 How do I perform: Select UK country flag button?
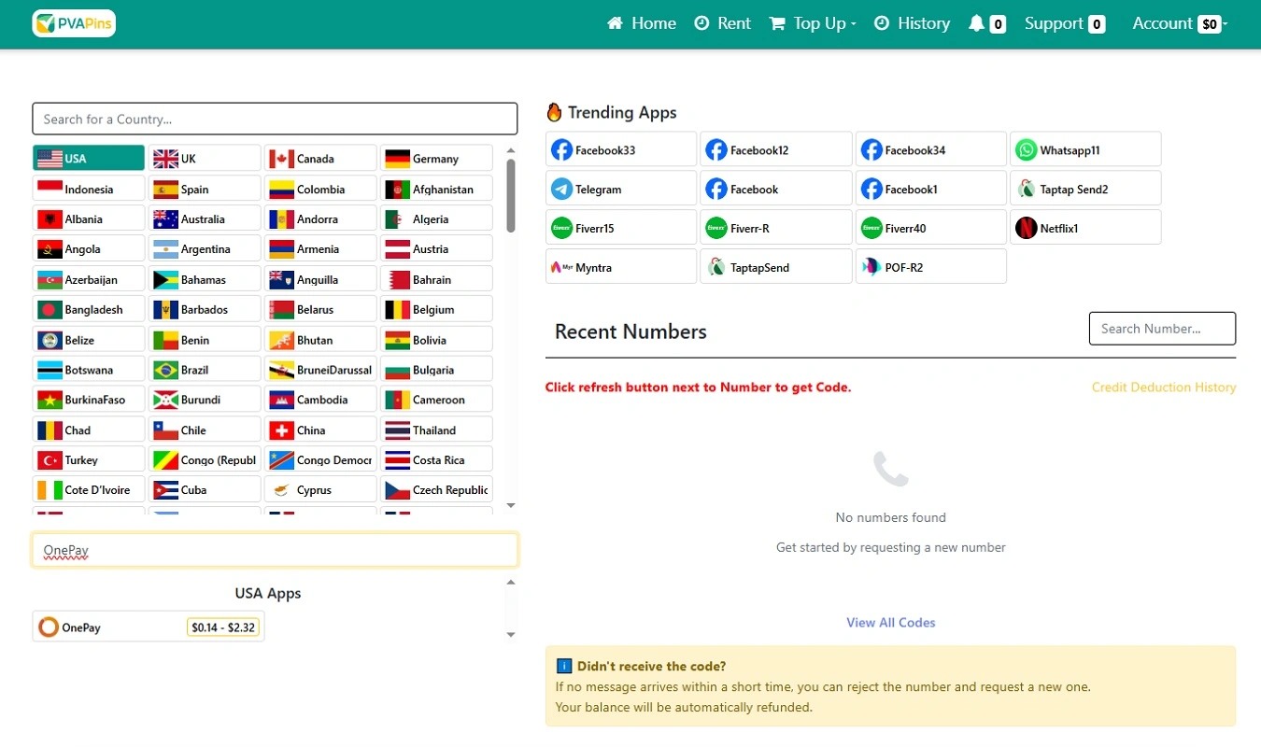click(205, 158)
